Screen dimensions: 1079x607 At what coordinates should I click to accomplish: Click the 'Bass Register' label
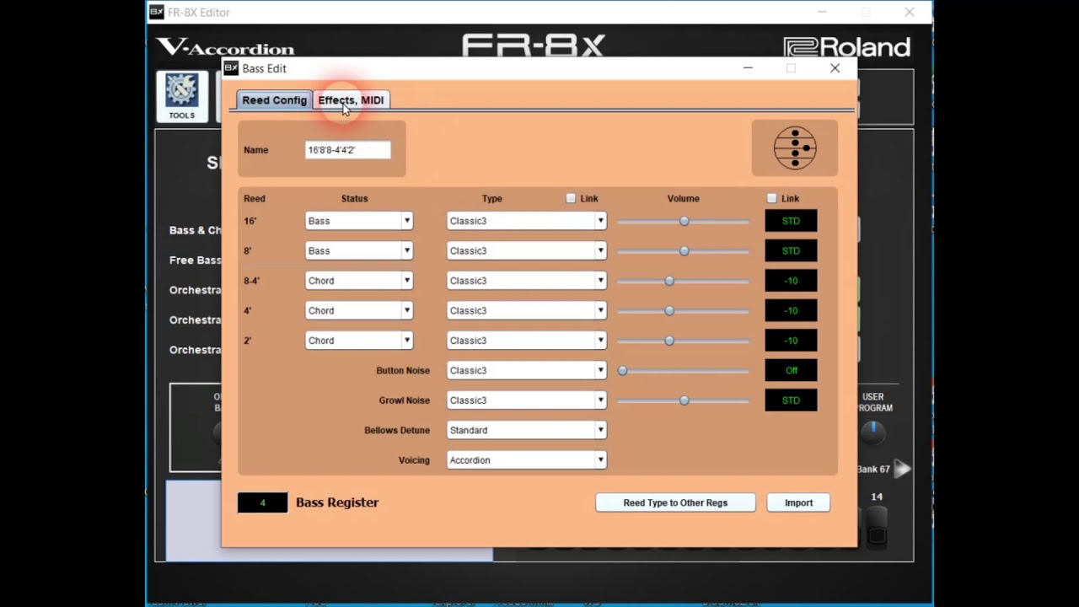[x=337, y=502]
